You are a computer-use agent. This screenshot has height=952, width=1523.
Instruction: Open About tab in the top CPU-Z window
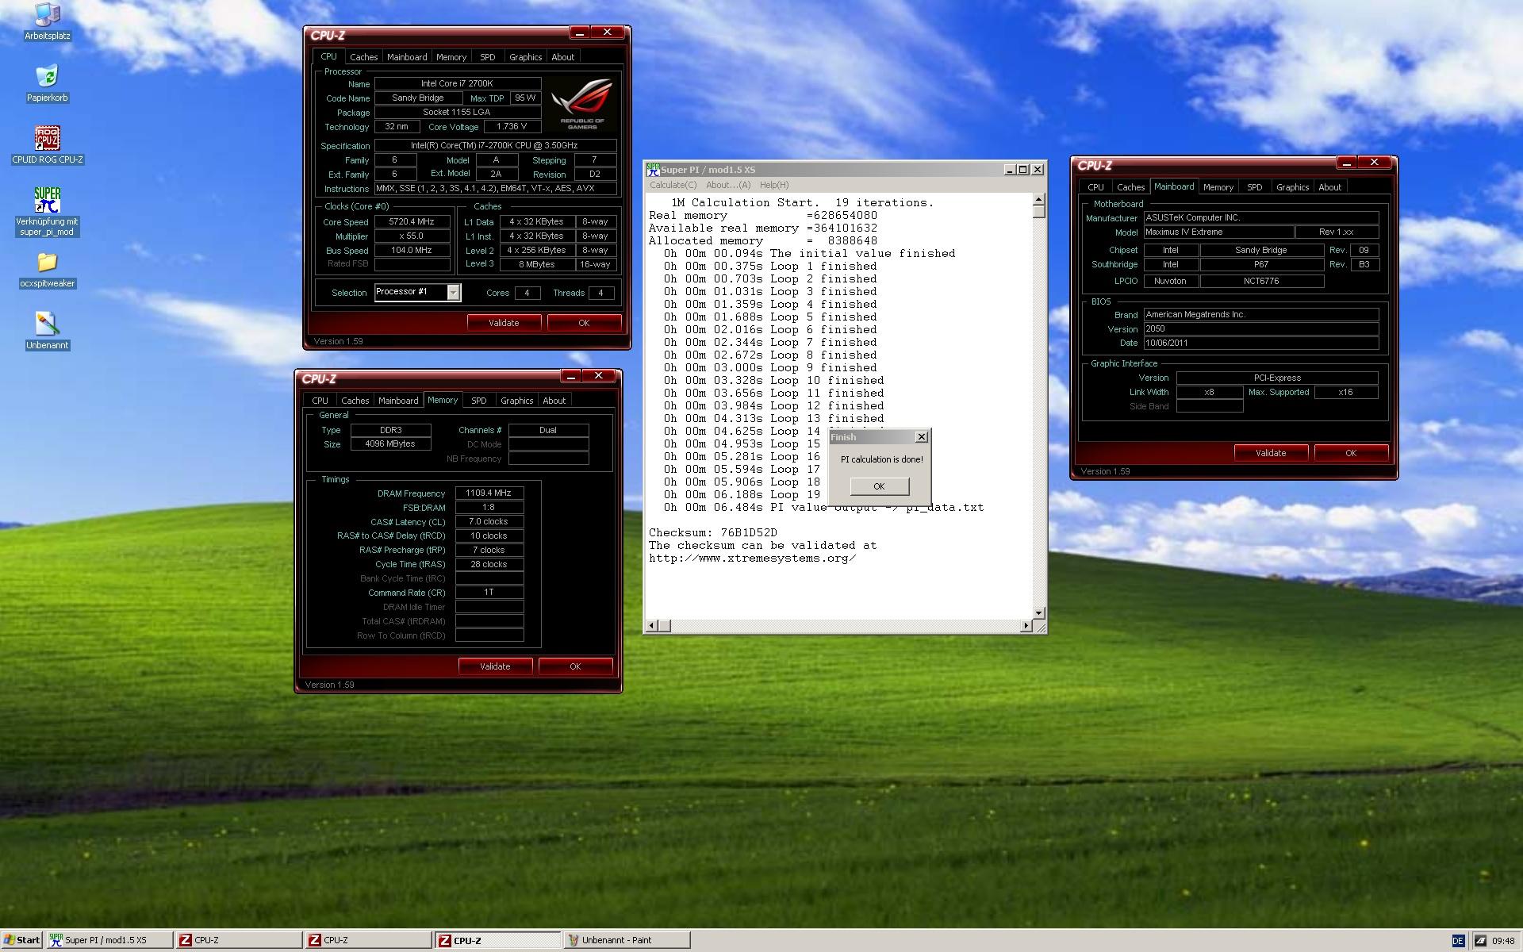[x=563, y=57]
